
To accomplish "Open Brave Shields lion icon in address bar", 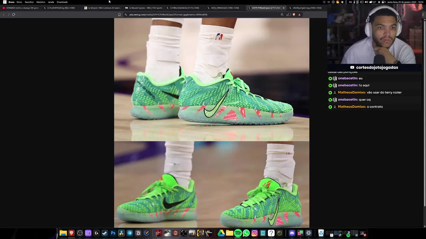I will [294, 15].
